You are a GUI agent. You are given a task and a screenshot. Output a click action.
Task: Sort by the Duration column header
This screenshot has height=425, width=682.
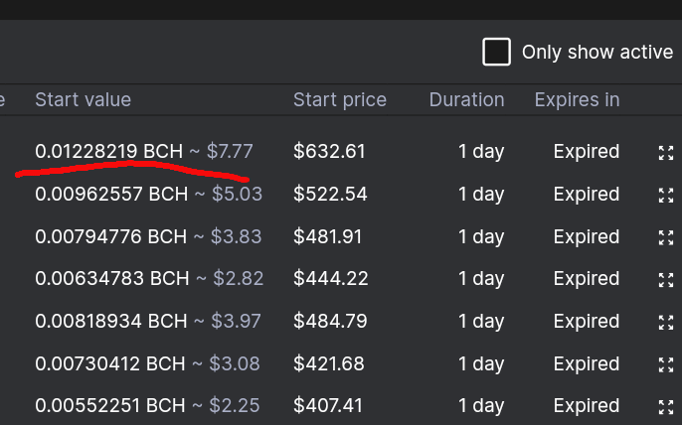466,100
